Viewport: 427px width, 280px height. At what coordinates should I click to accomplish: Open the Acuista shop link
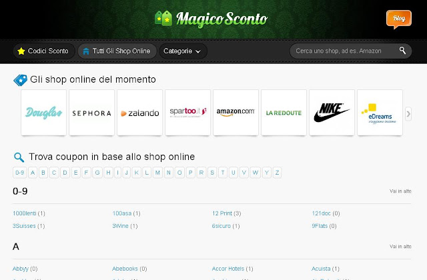click(x=321, y=269)
